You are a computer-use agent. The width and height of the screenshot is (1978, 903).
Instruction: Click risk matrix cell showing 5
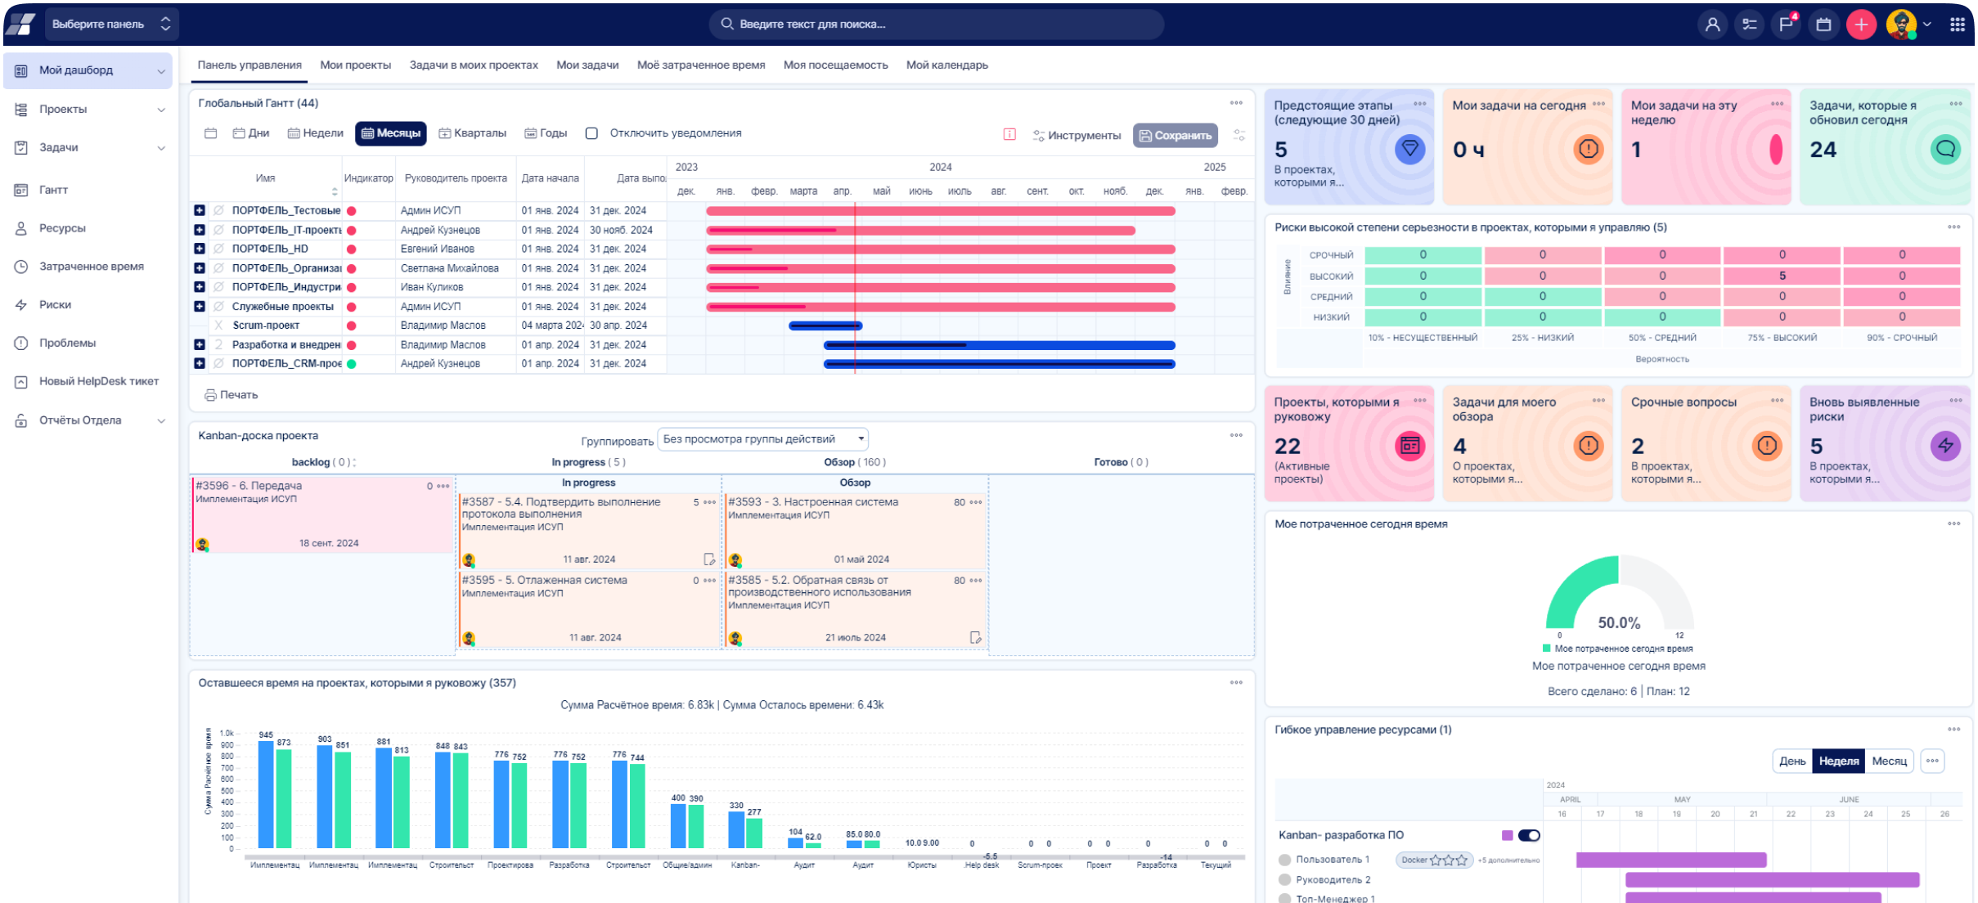point(1782,276)
